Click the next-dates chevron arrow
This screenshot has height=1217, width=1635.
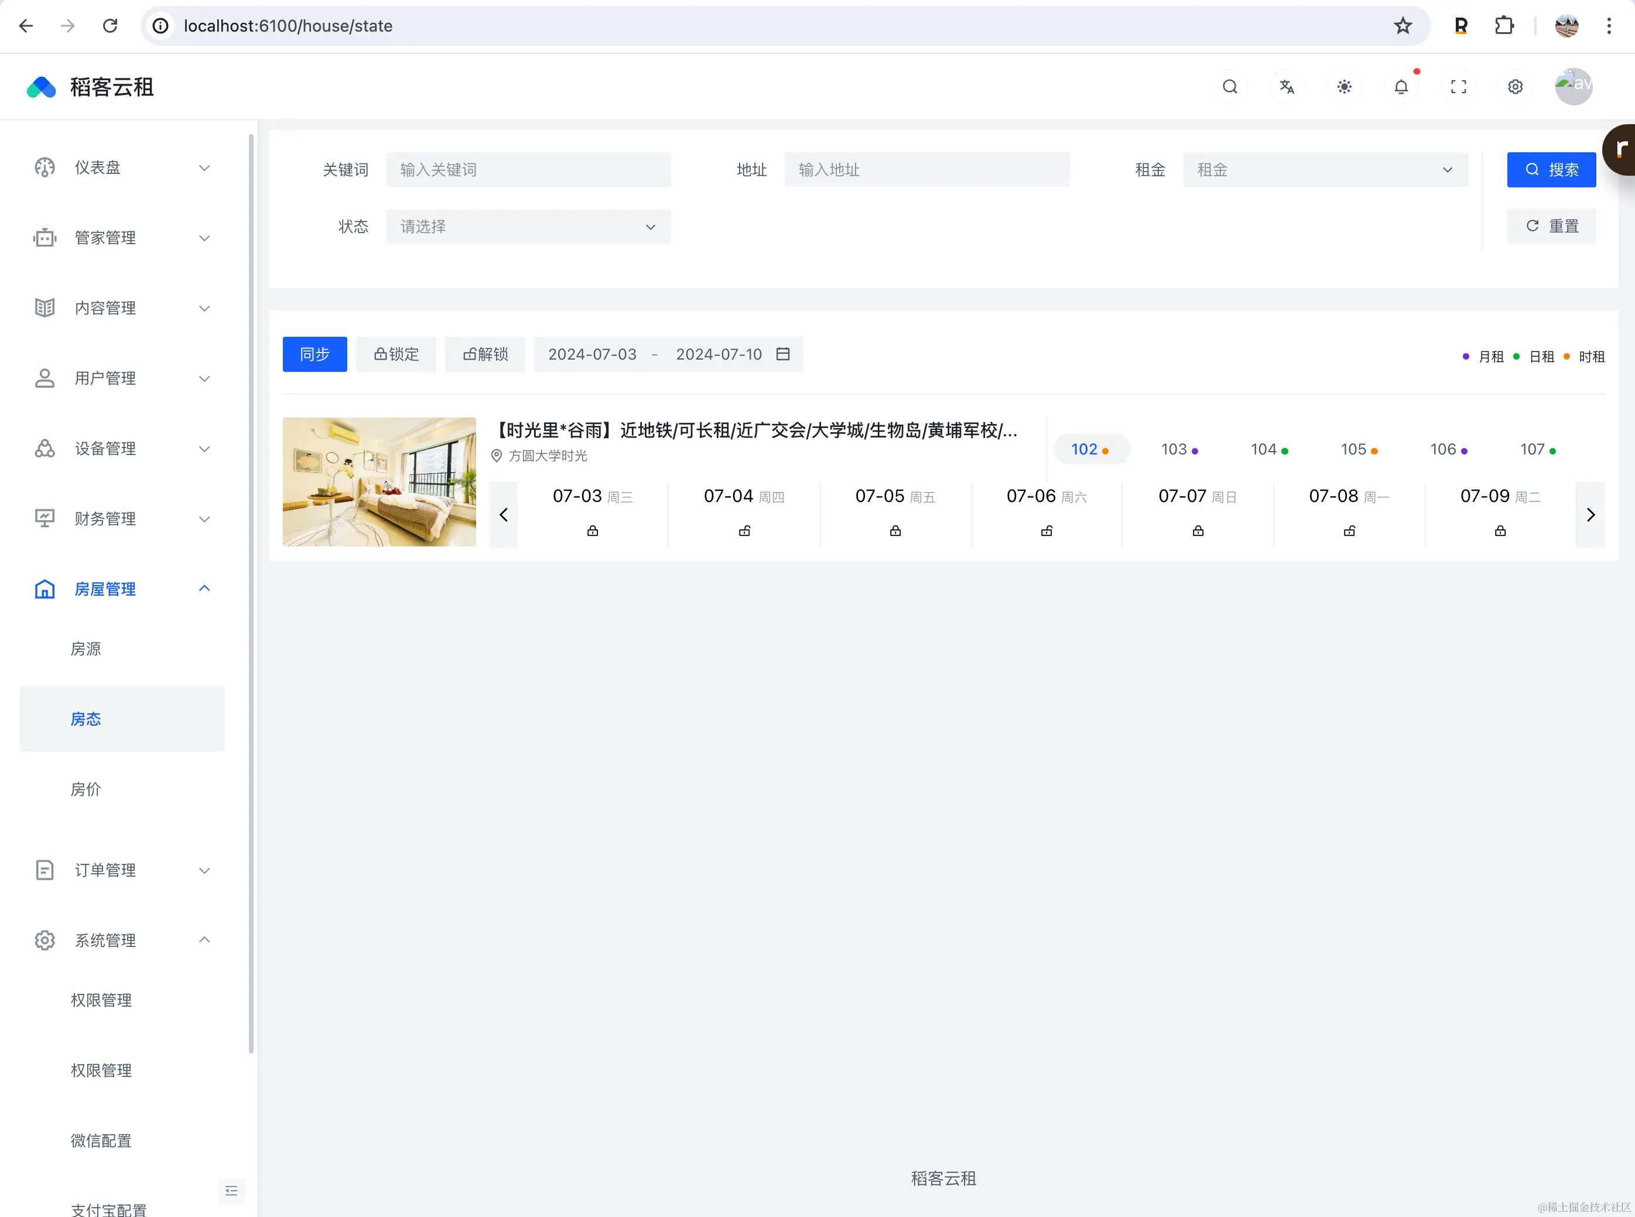1590,515
